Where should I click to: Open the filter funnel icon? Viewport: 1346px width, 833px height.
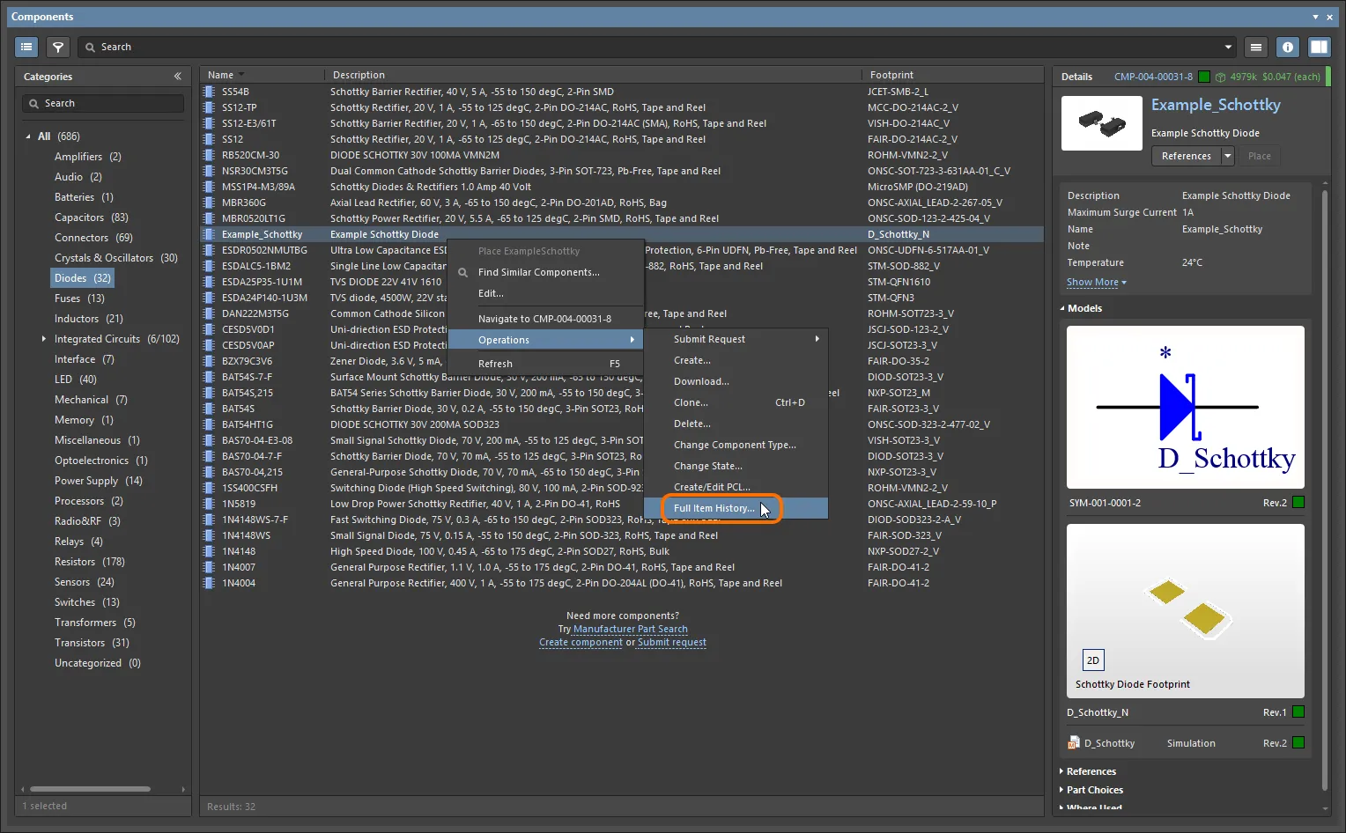[58, 47]
